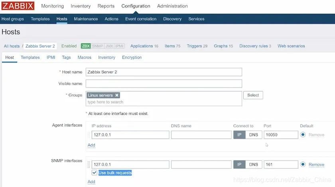Toggle the Use bulk requests checkbox

click(95, 173)
